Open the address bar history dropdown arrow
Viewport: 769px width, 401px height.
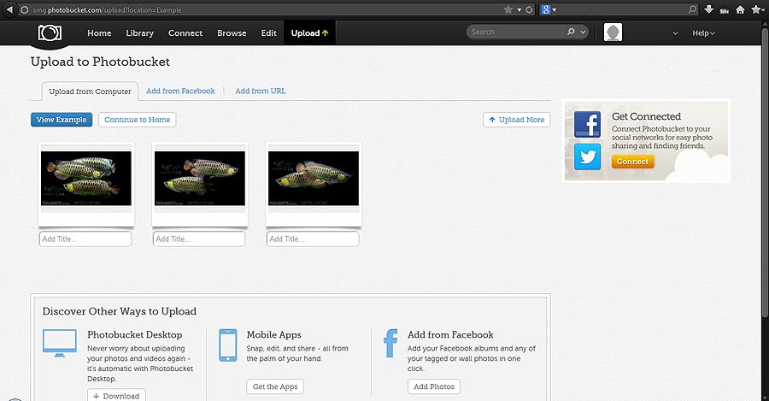coord(520,9)
